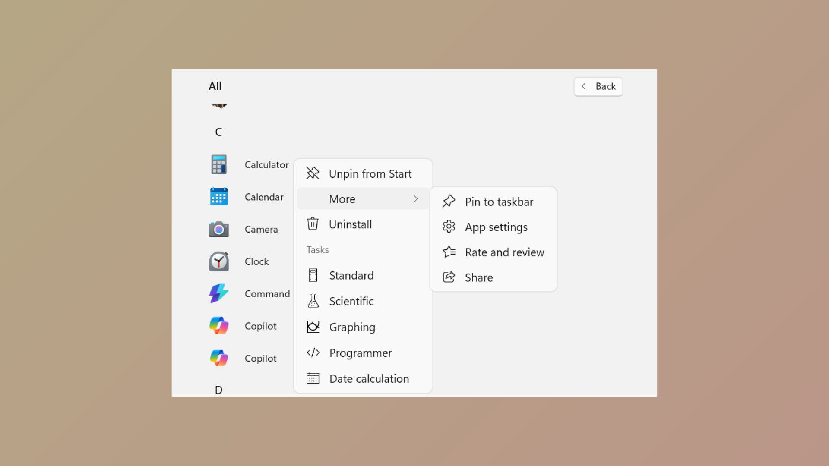Choose Rate and review
Screen dimensions: 829x466
(504, 252)
